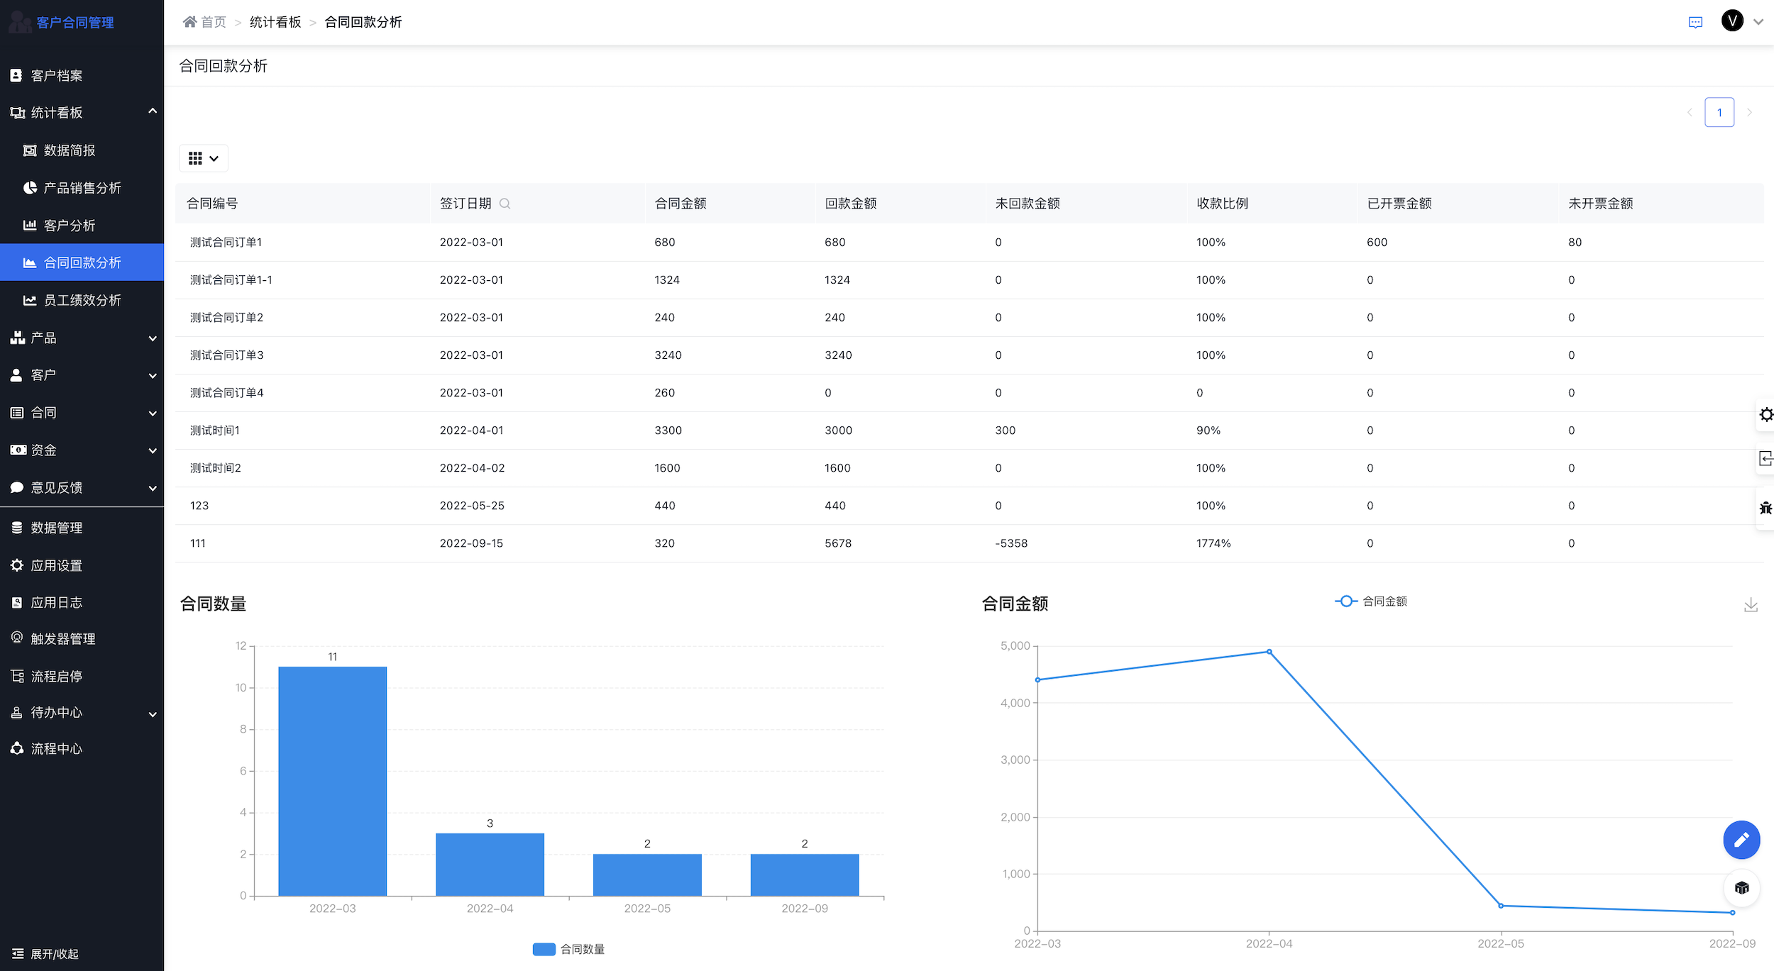Image resolution: width=1774 pixels, height=971 pixels.
Task: Select row 测试合同订单1-1
Action: [x=969, y=279]
